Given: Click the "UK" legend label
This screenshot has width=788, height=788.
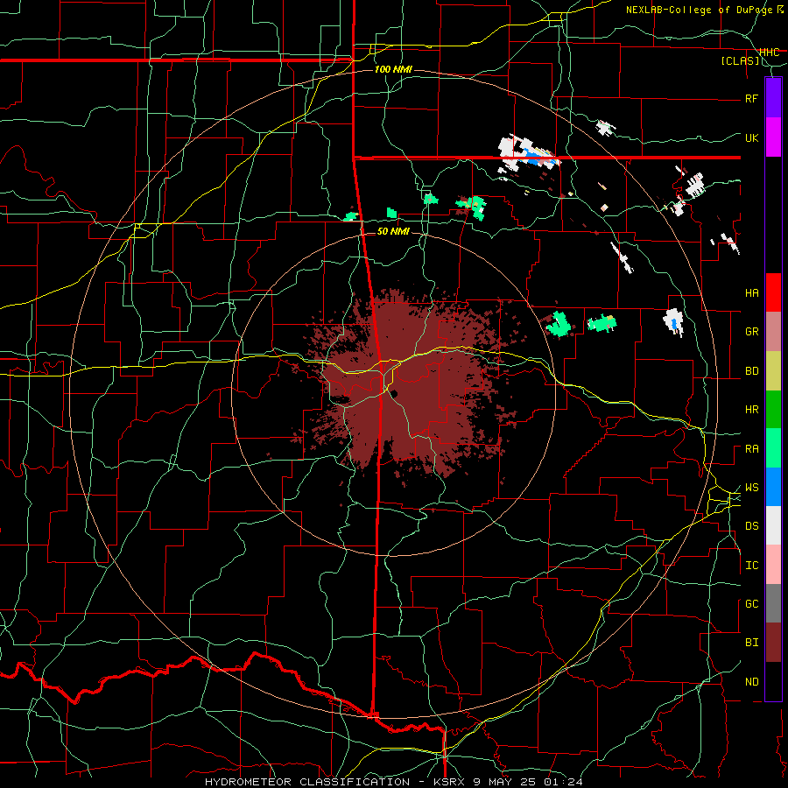Looking at the screenshot, I should 751,137.
